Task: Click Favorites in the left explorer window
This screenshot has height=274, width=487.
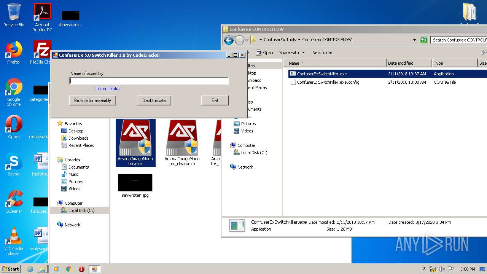Action: pyautogui.click(x=70, y=124)
